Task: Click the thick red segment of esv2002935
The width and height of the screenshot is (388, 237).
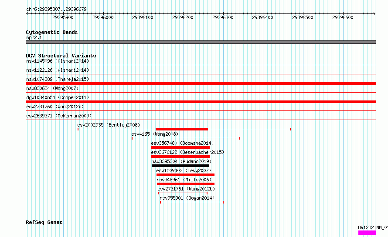Action: pyautogui.click(x=182, y=129)
